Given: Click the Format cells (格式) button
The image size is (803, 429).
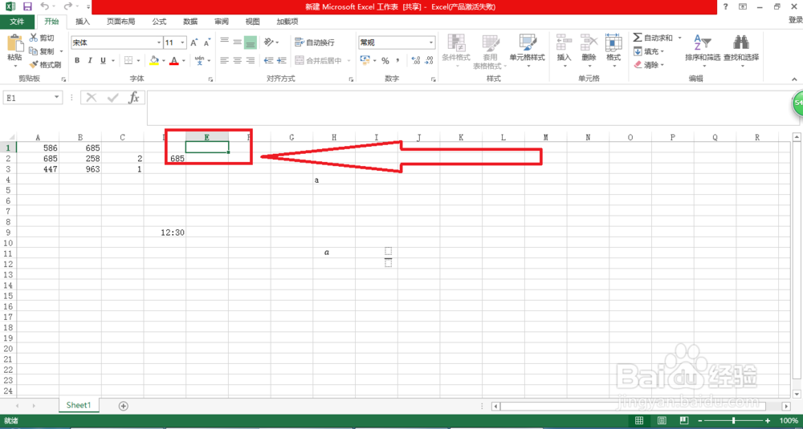Looking at the screenshot, I should (x=613, y=51).
